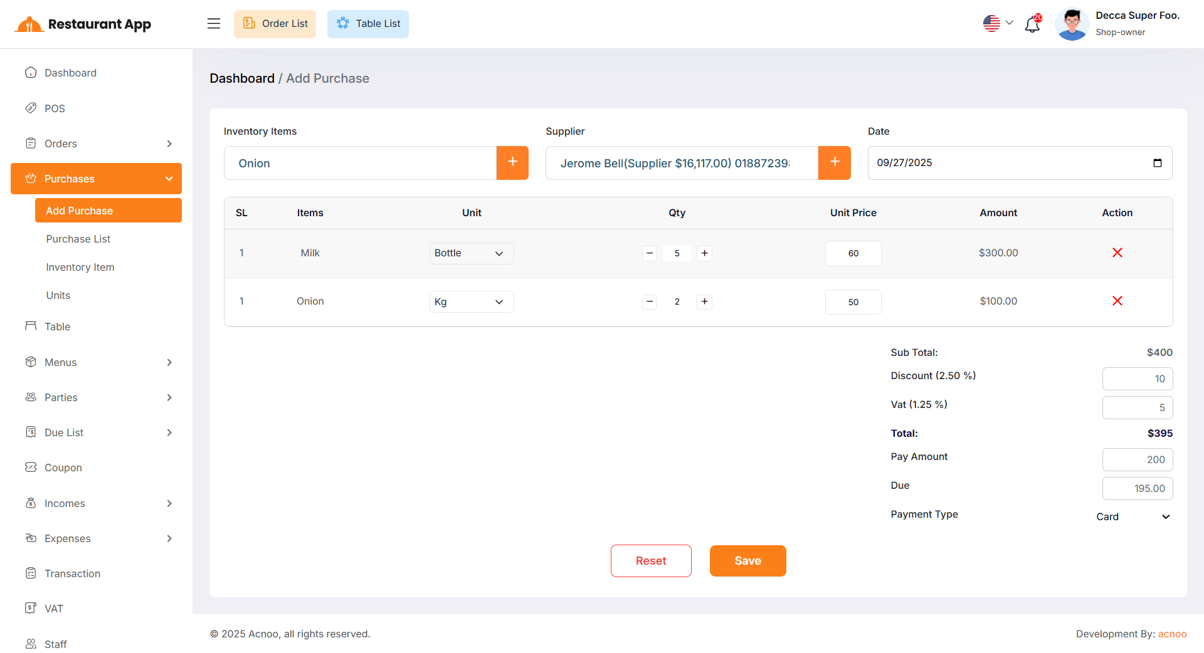Click the user profile avatar
1204x653 pixels.
click(1072, 24)
